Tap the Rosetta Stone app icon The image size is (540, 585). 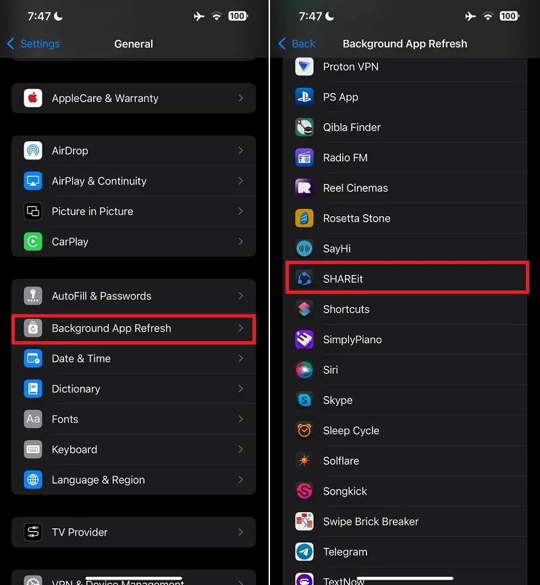[x=304, y=218]
